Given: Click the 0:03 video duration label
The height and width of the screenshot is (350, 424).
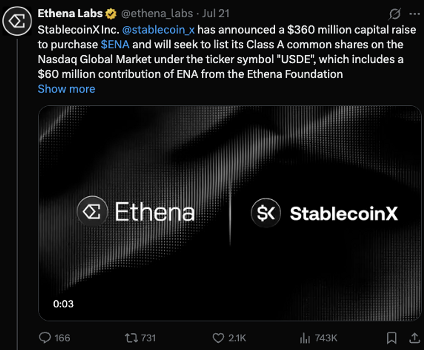Looking at the screenshot, I should 63,304.
